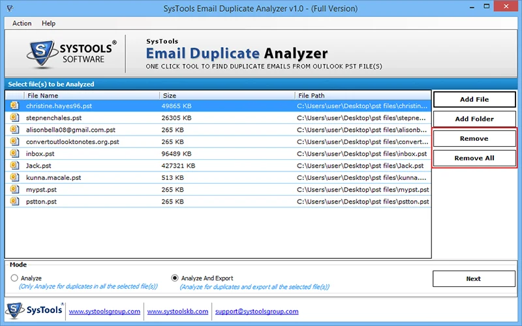Click the Next button
This screenshot has width=522, height=326.
[x=474, y=279]
